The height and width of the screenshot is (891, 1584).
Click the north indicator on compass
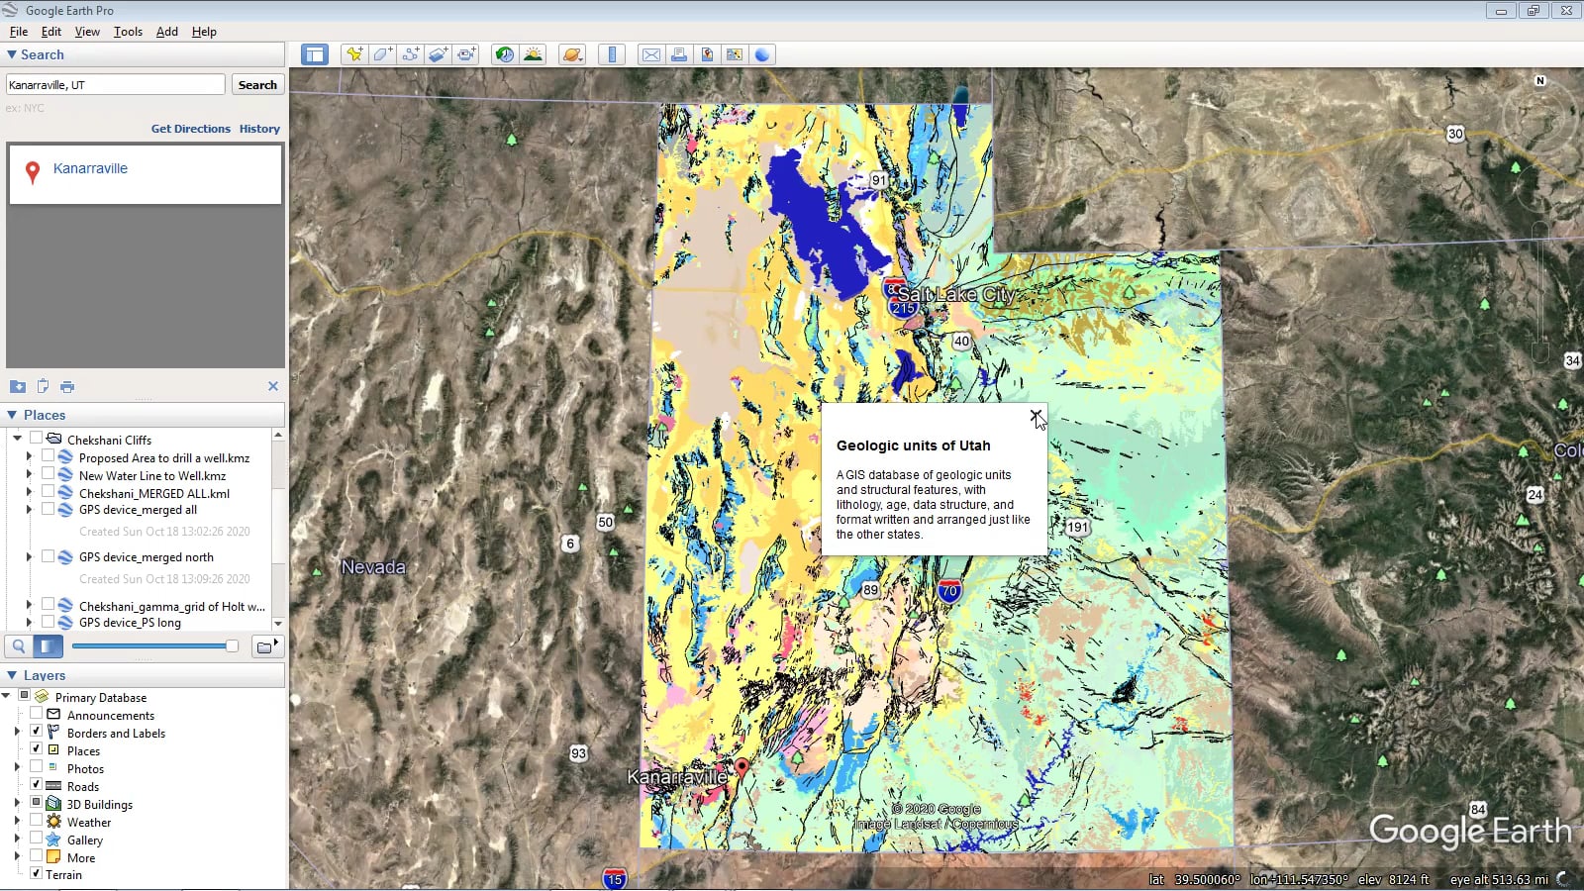point(1540,80)
